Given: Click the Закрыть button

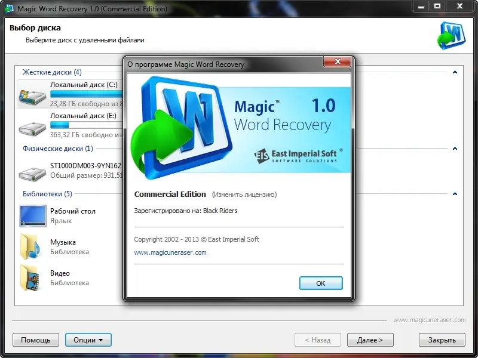Looking at the screenshot, I should click(x=442, y=340).
